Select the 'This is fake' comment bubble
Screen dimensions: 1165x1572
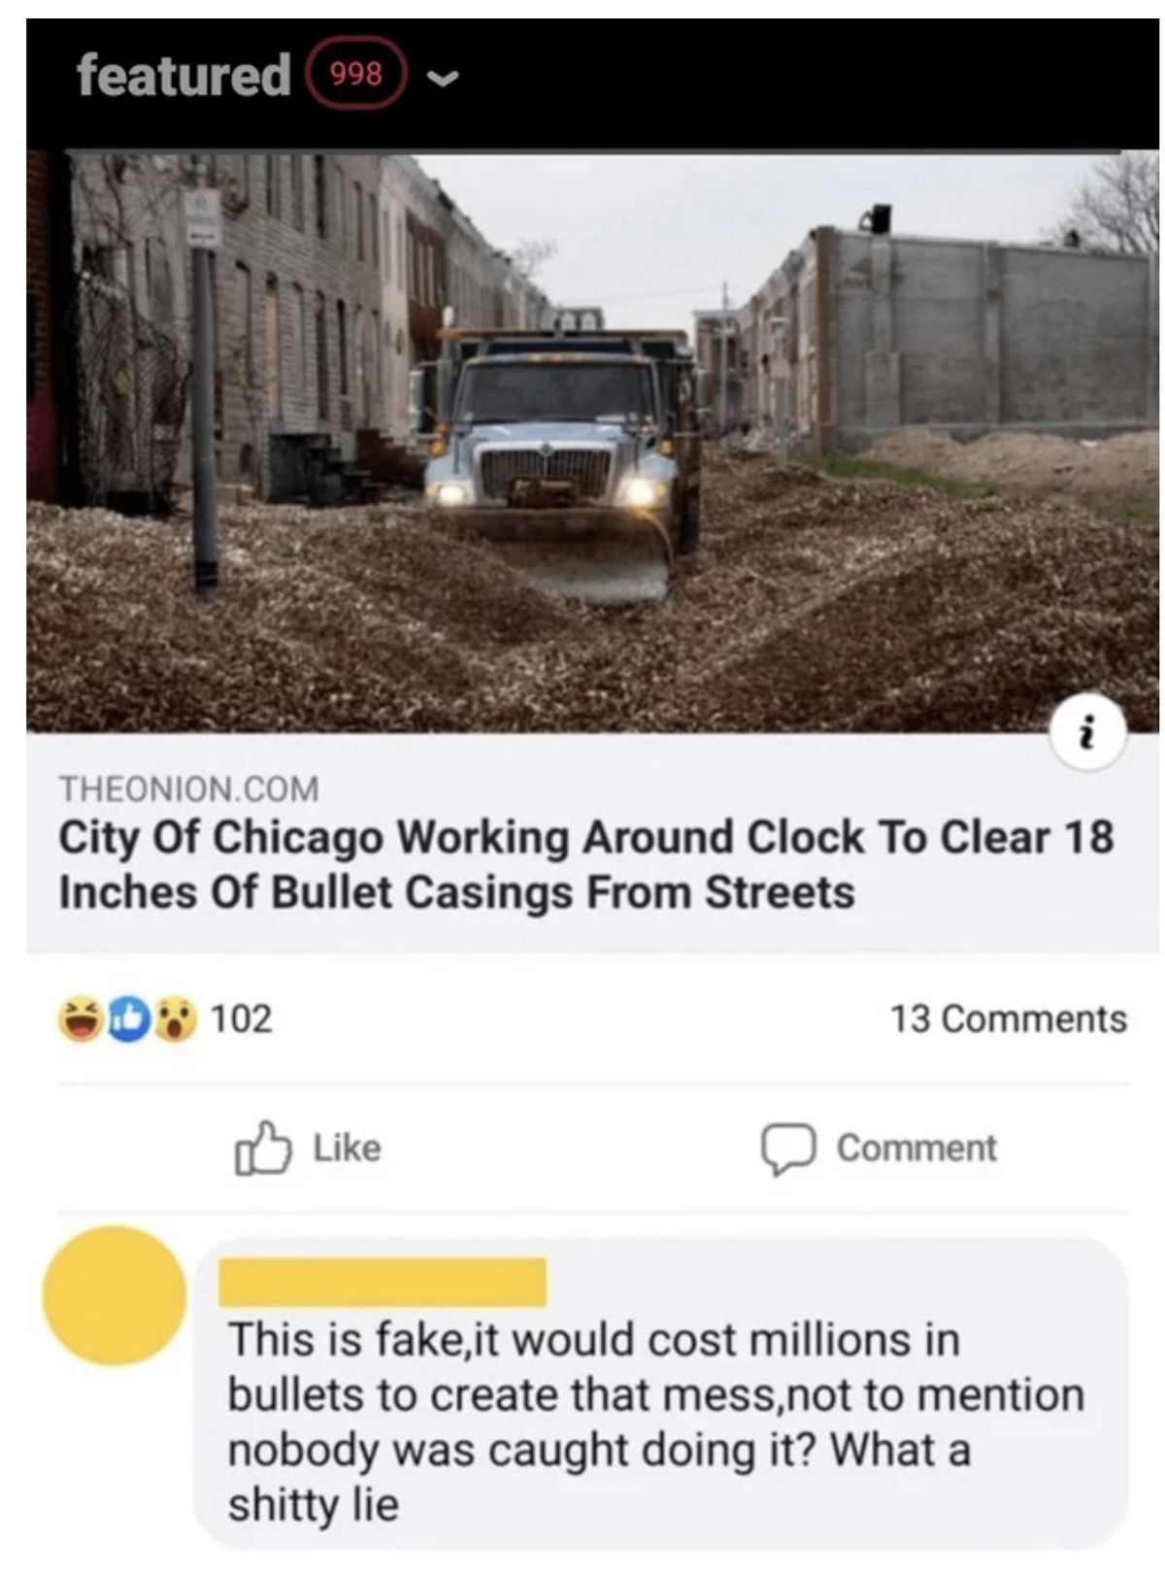click(660, 1394)
